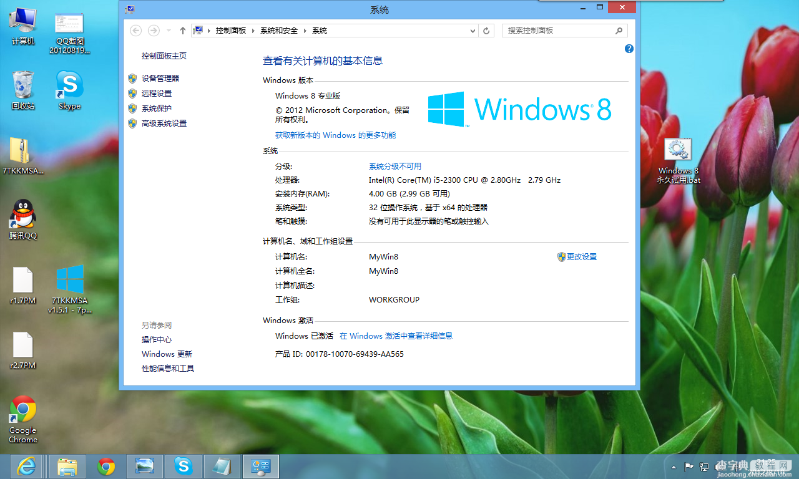Screen dimensions: 799x479
Task: Click the search magnifier icon
Action: 619,30
